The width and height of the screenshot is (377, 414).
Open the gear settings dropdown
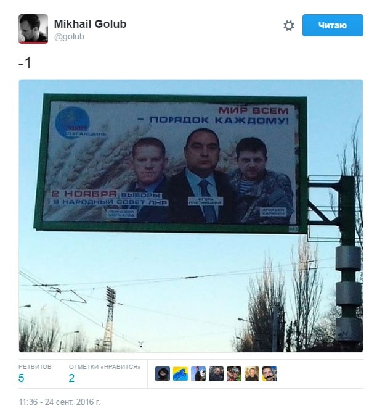click(x=289, y=26)
